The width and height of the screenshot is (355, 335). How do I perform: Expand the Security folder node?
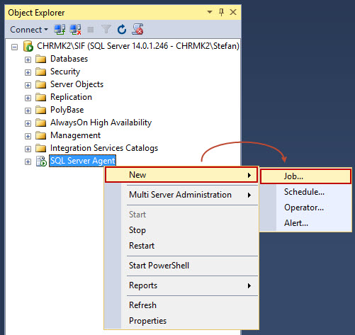coord(28,72)
